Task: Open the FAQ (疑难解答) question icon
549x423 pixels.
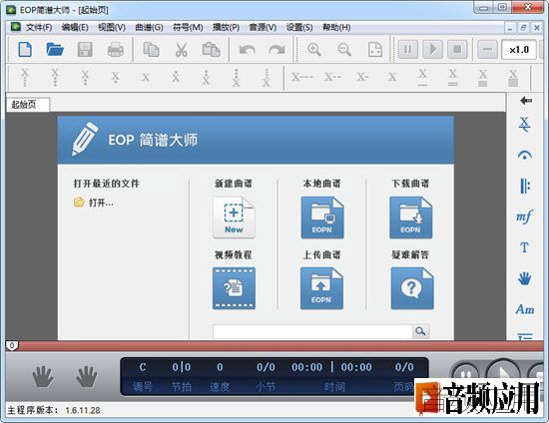Action: tap(411, 288)
